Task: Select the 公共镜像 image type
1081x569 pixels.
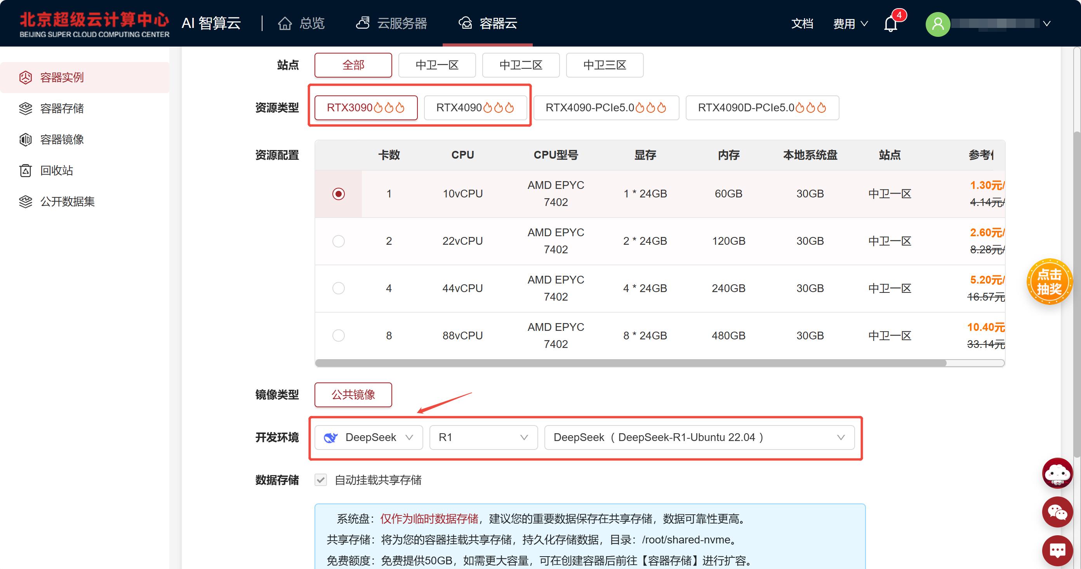Action: 353,394
